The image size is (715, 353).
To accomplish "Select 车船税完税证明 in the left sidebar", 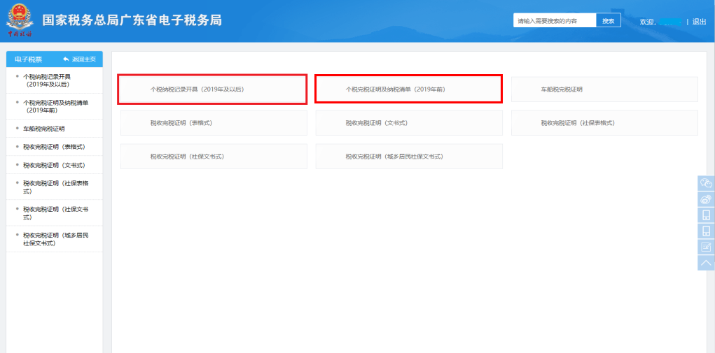I will click(43, 129).
